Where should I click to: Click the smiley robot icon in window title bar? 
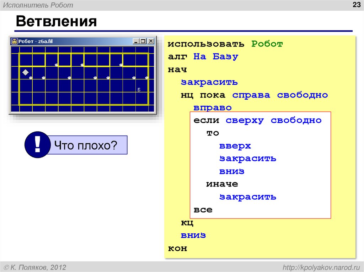pos(14,41)
